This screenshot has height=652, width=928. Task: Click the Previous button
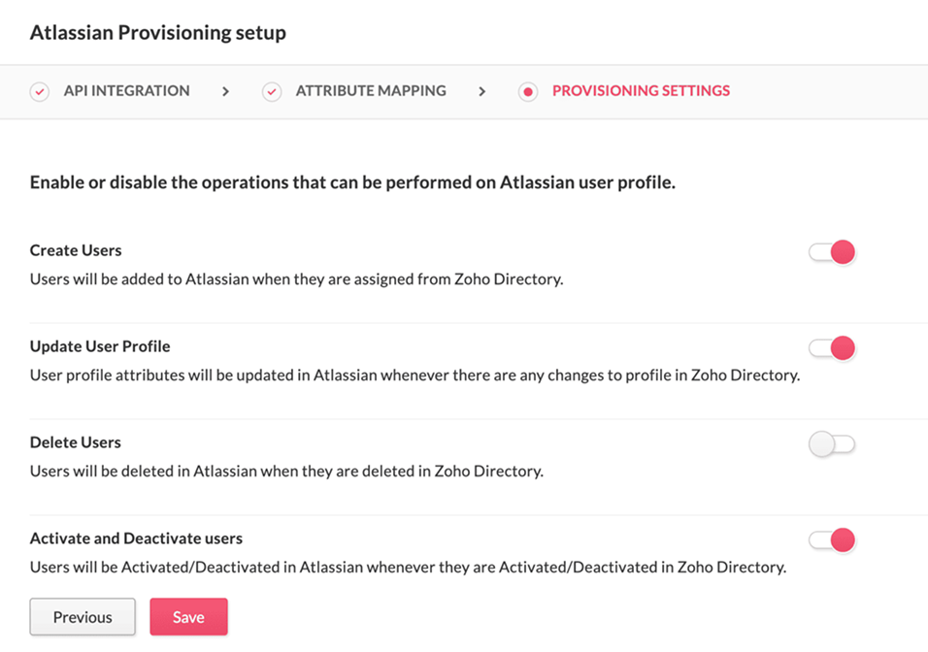pos(82,616)
